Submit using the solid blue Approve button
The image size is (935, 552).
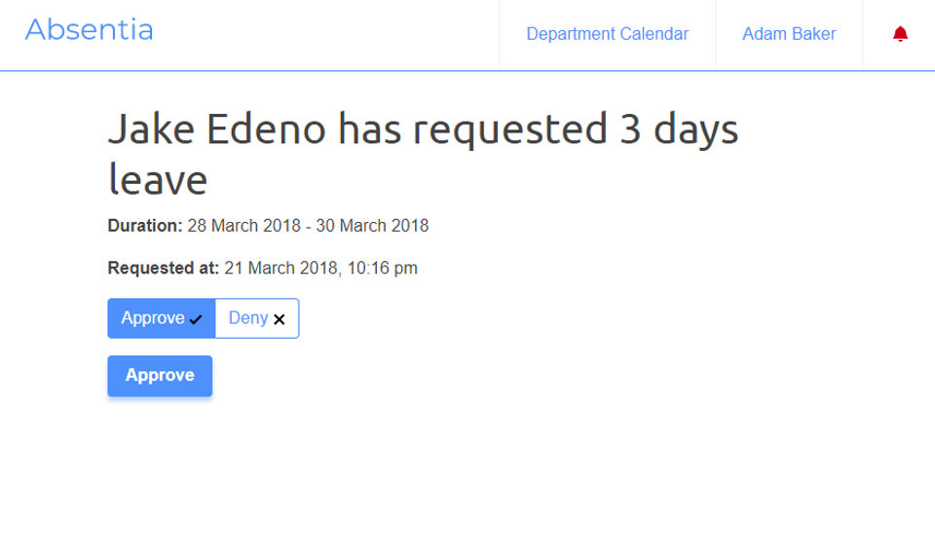pos(160,376)
